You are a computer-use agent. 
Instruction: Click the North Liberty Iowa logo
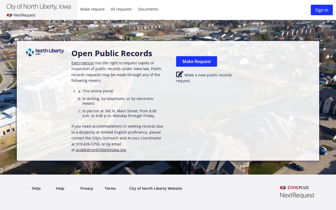coord(45,52)
